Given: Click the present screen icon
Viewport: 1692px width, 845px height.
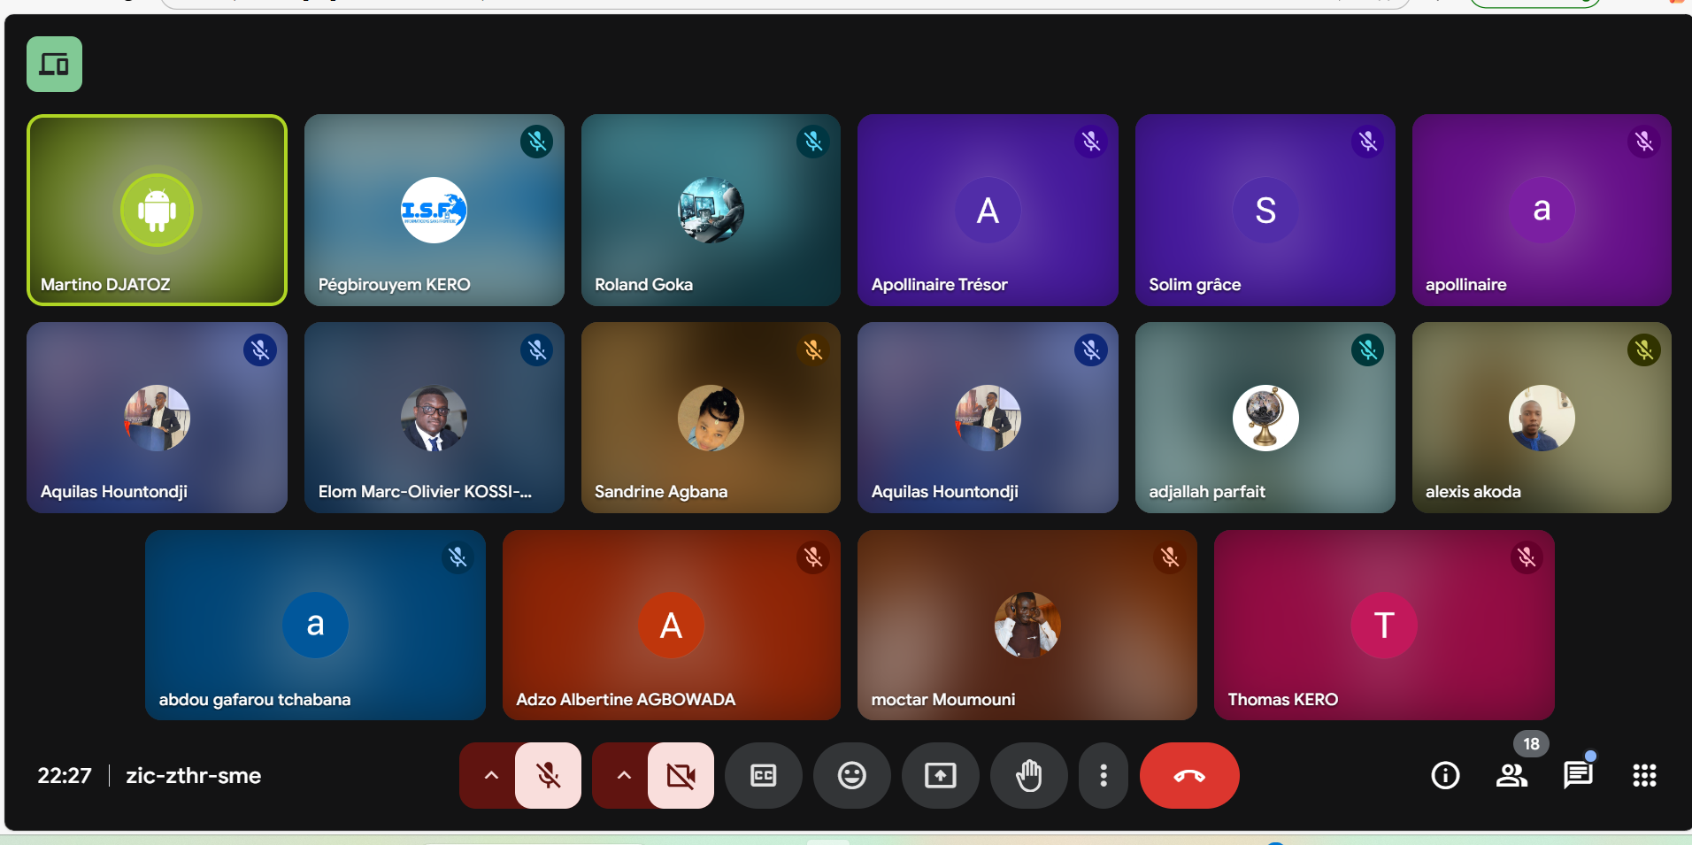Looking at the screenshot, I should pyautogui.click(x=940, y=776).
